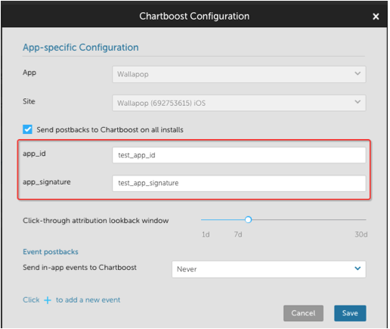This screenshot has height=329, width=390.
Task: Click the App-specific Configuration heading
Action: click(x=81, y=48)
